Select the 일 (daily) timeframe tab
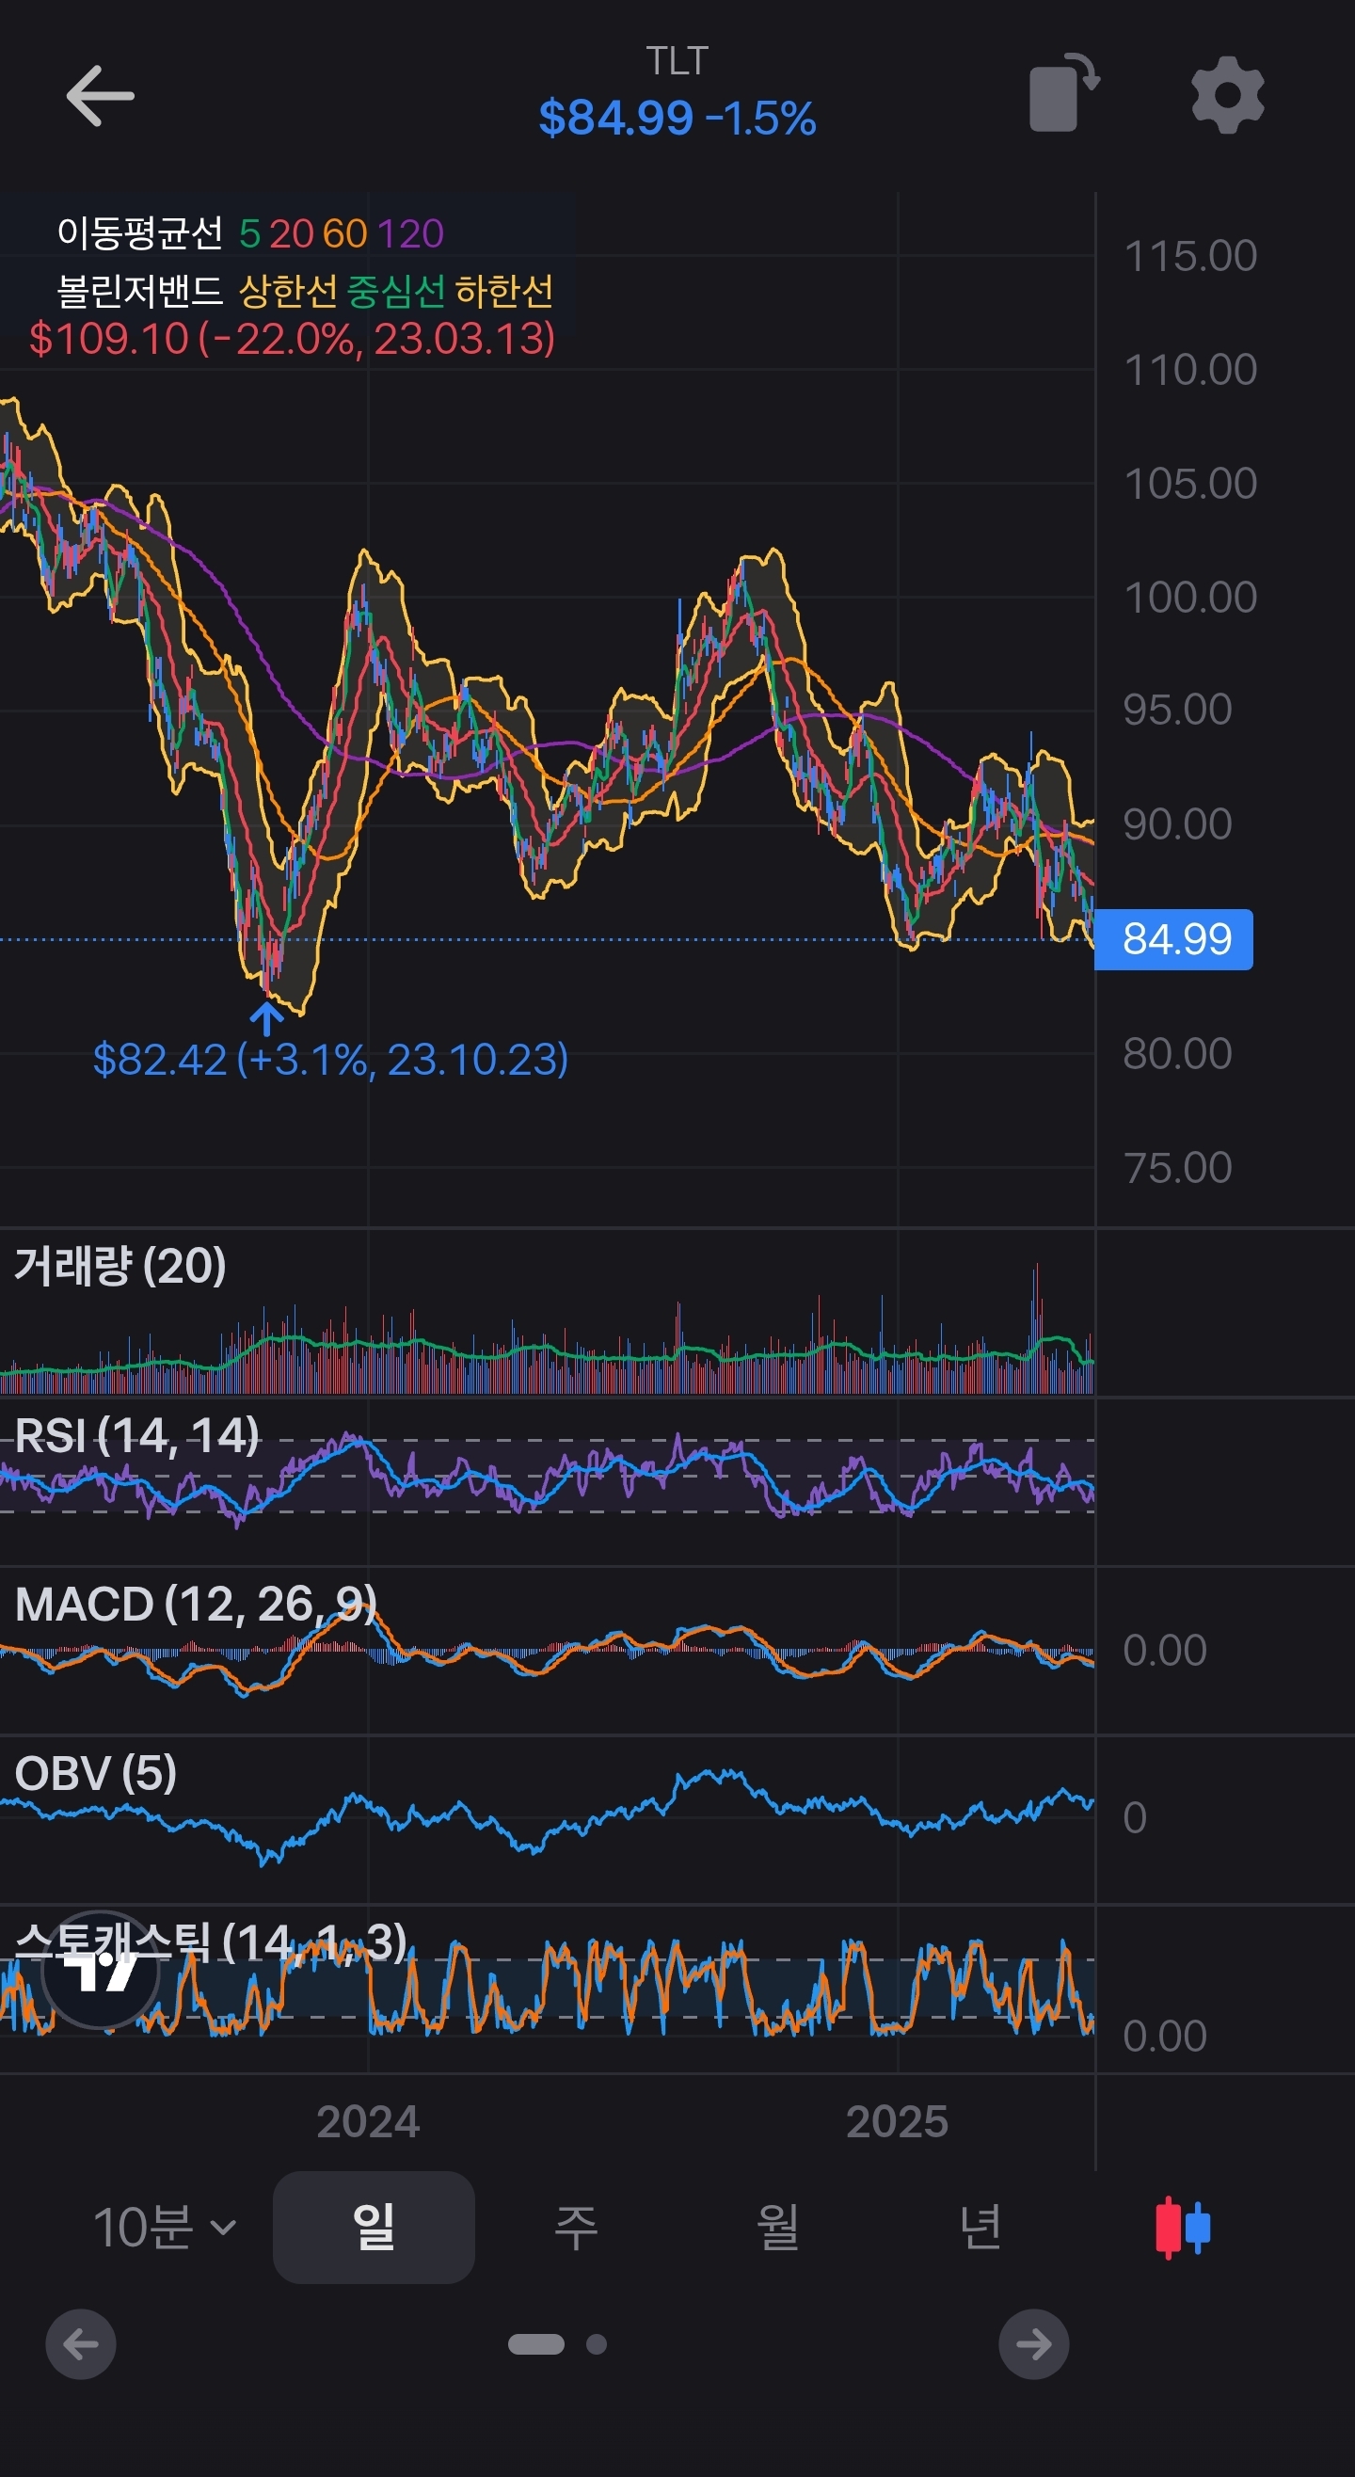Screen dimensions: 1355x2477 click(374, 2227)
